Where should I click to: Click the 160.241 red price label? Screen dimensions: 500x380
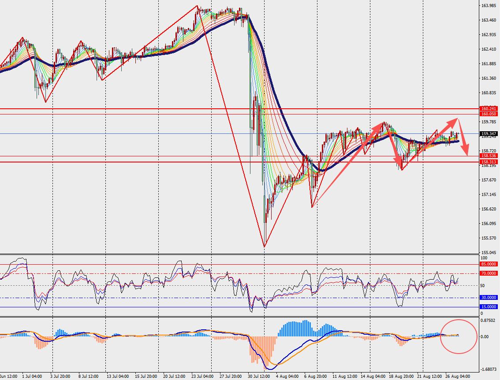click(489, 109)
